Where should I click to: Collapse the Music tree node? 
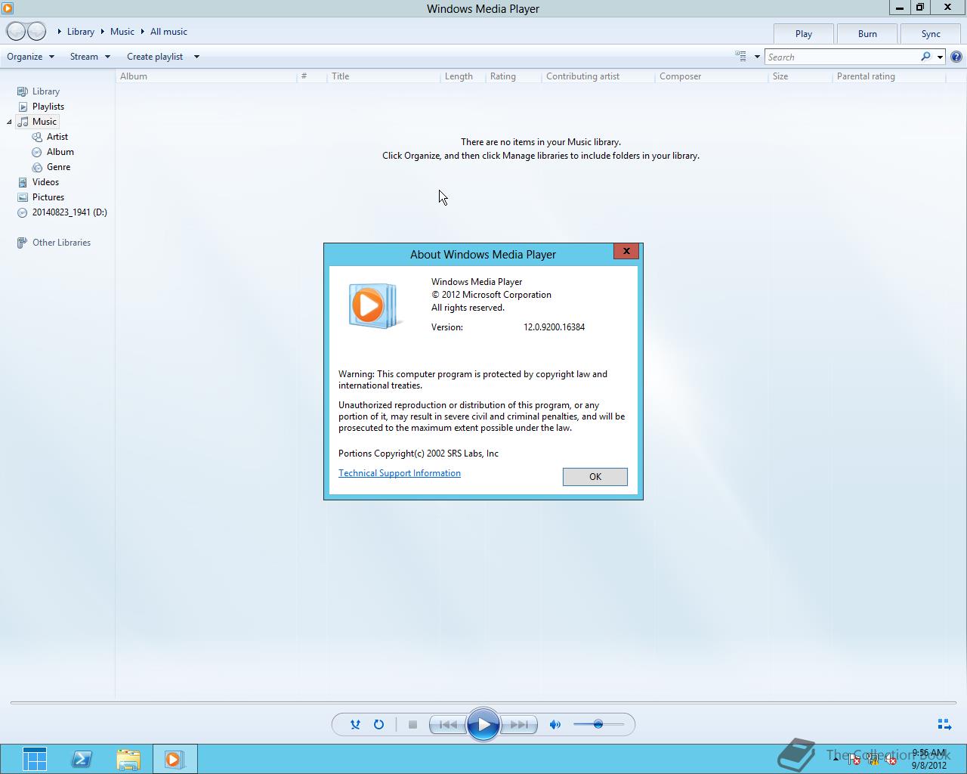pos(9,122)
